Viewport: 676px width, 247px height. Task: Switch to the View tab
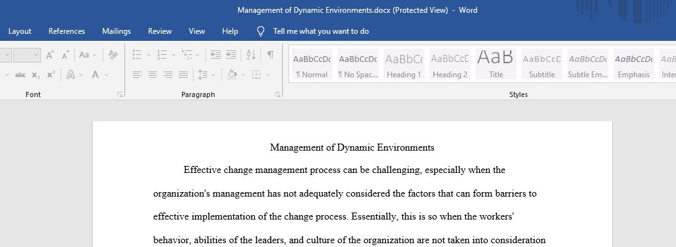pyautogui.click(x=197, y=31)
